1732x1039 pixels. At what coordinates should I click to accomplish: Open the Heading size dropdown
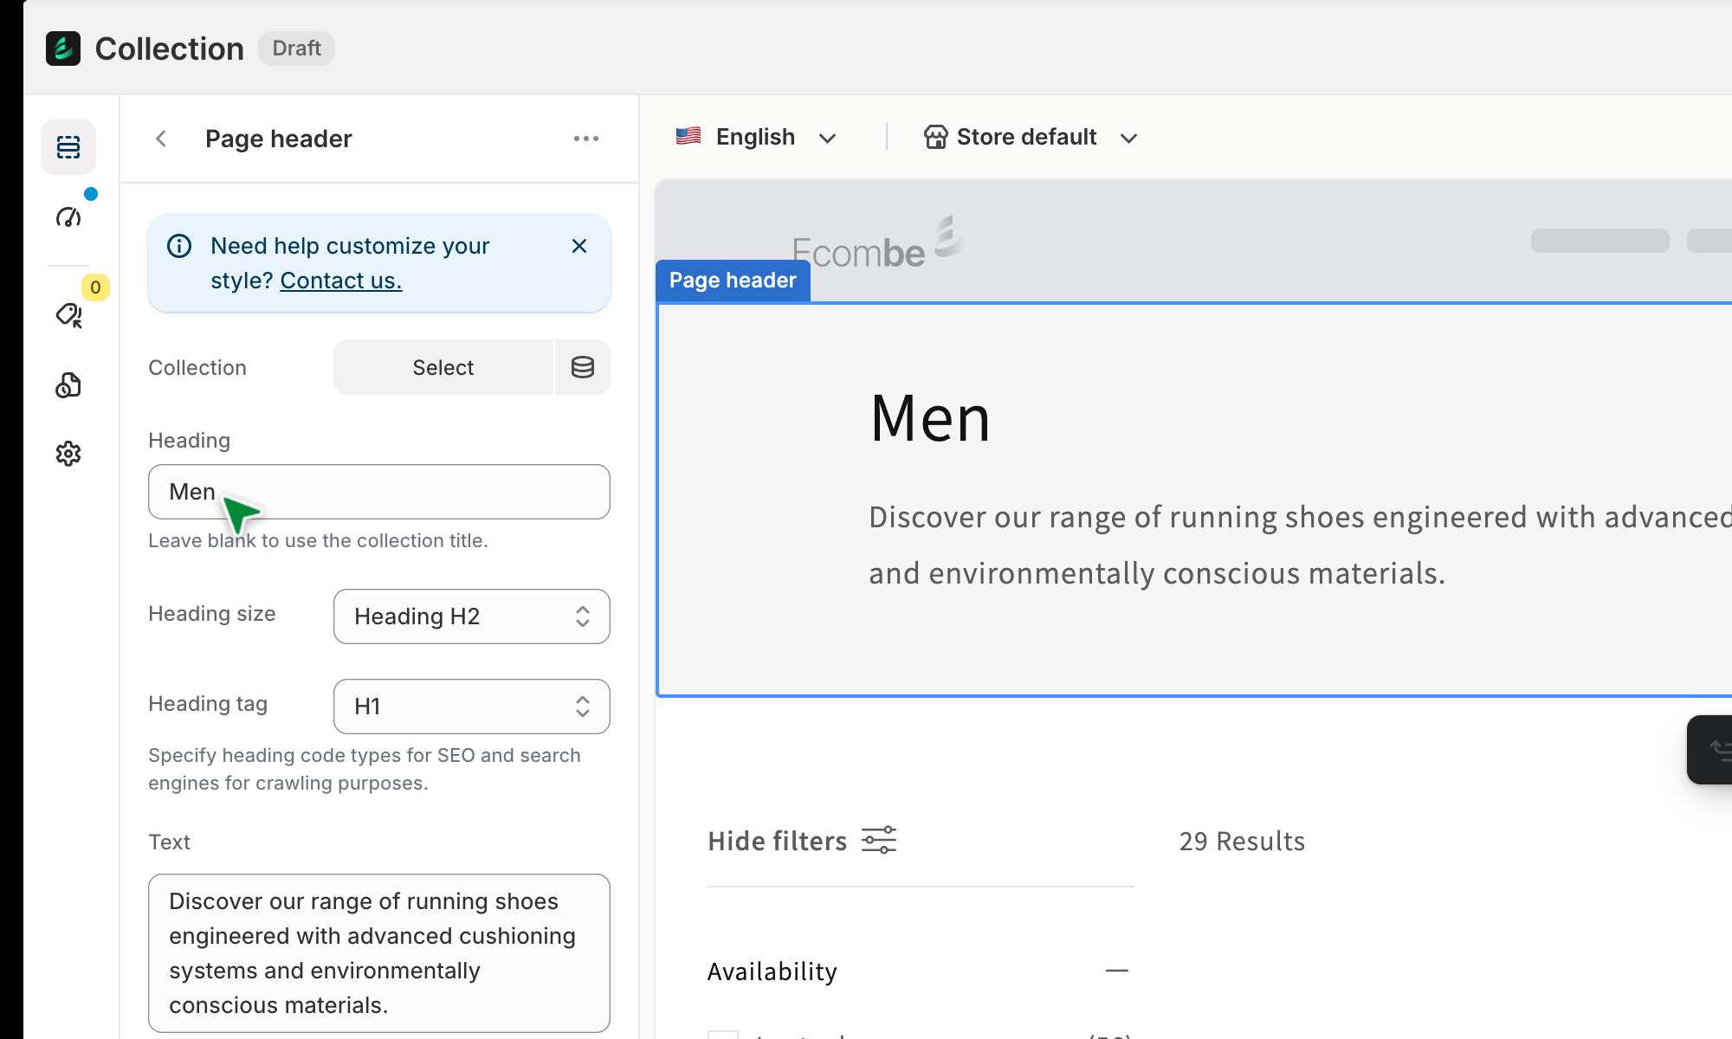(471, 616)
